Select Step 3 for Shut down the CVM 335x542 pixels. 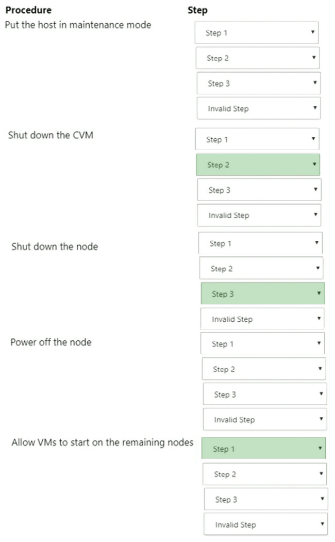[259, 190]
